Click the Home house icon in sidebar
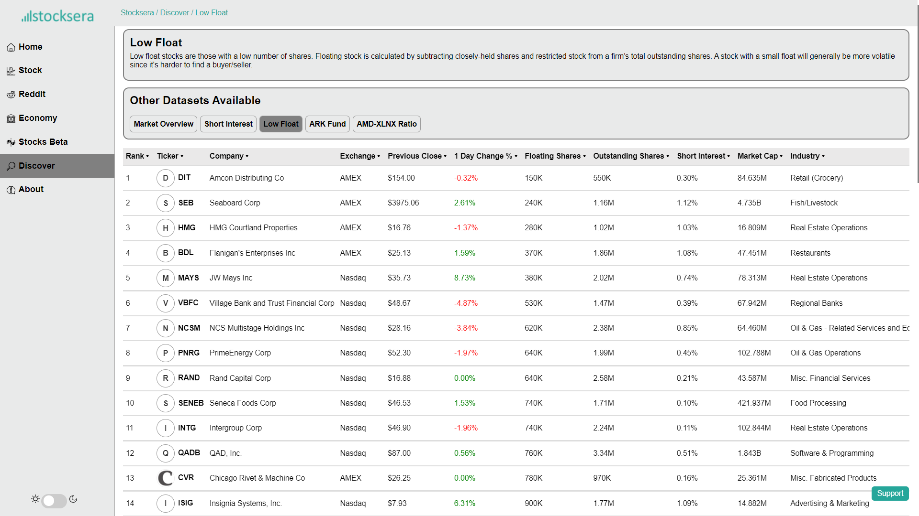This screenshot has height=516, width=919. tap(11, 47)
